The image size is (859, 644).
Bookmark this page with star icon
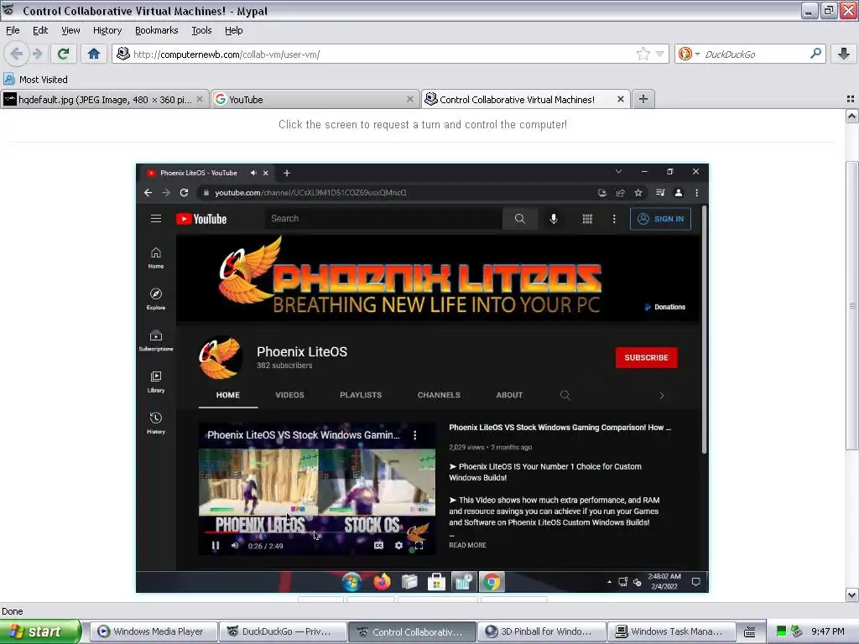point(643,54)
